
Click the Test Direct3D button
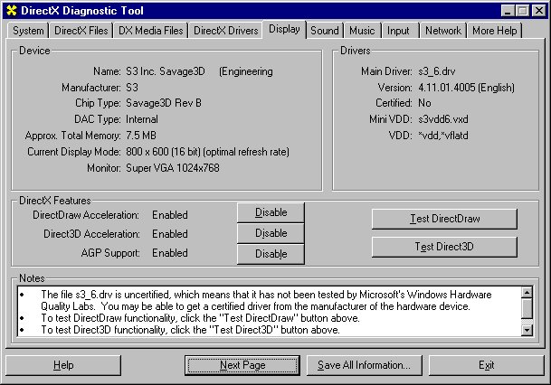coord(444,247)
